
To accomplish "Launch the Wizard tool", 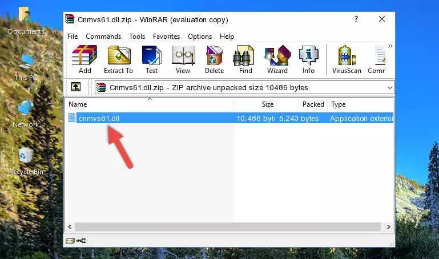I will click(x=277, y=59).
